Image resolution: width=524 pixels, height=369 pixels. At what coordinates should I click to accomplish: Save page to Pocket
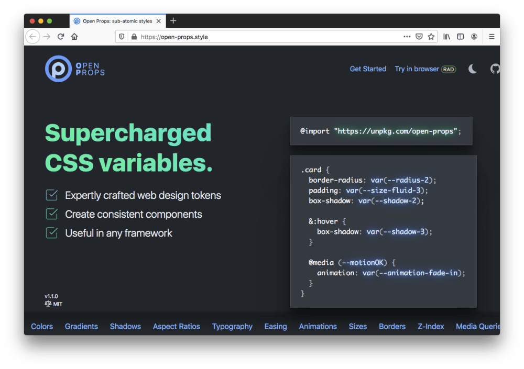coord(419,37)
